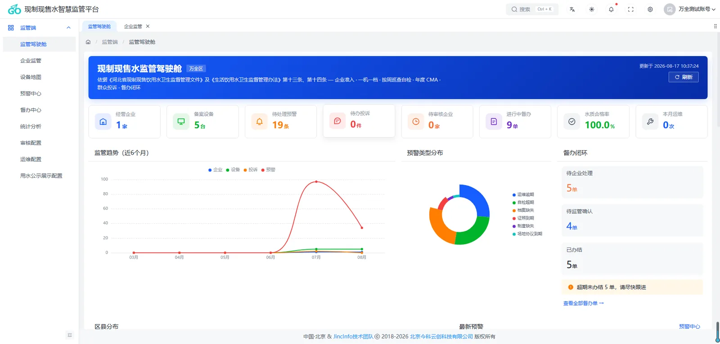
Task: Open the 待监管确认 4单 card
Action: 632,221
